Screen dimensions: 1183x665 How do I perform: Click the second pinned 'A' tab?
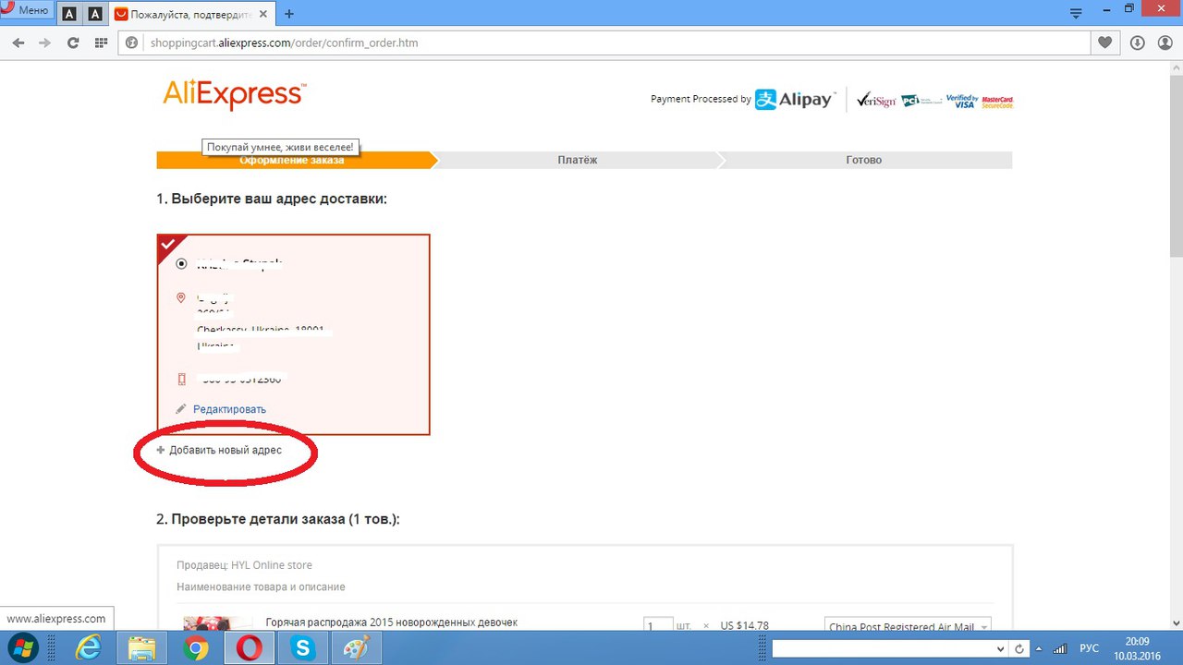pos(94,14)
